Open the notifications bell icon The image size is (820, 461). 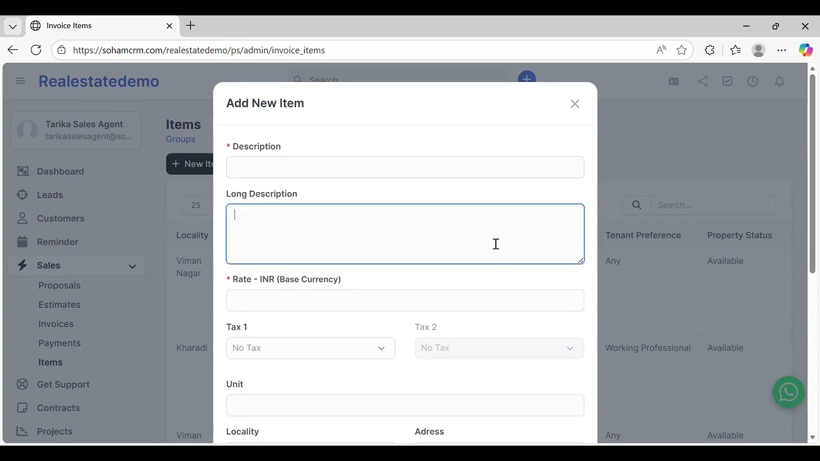tap(780, 81)
